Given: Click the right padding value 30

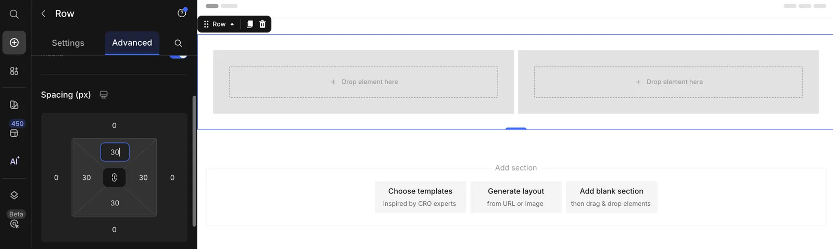Looking at the screenshot, I should (x=143, y=177).
